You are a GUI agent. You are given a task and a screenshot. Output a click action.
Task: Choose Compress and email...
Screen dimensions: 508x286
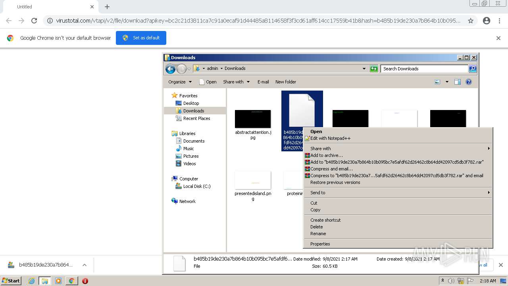pos(398,169)
